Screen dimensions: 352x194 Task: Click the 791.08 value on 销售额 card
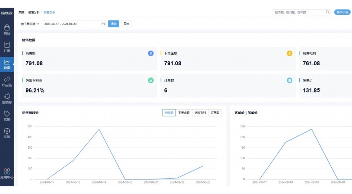pyautogui.click(x=34, y=63)
